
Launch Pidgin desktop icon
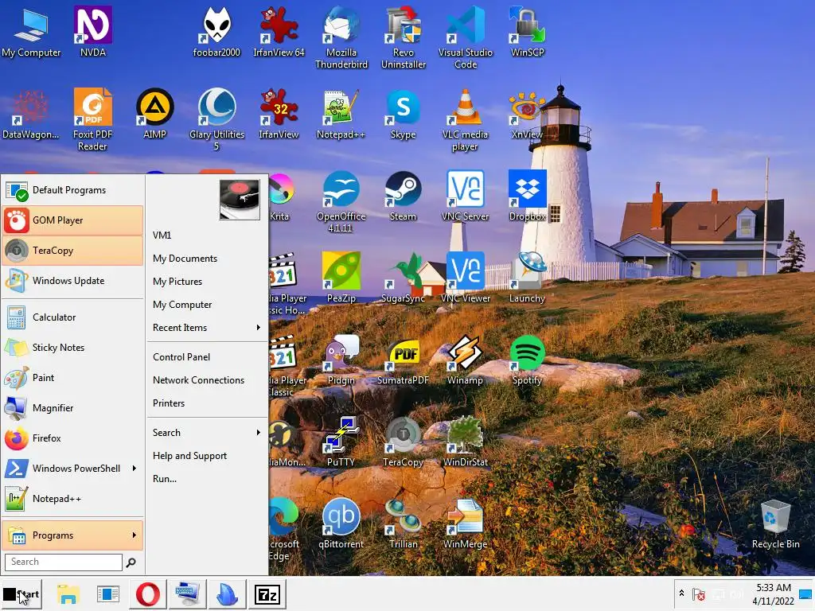341,360
